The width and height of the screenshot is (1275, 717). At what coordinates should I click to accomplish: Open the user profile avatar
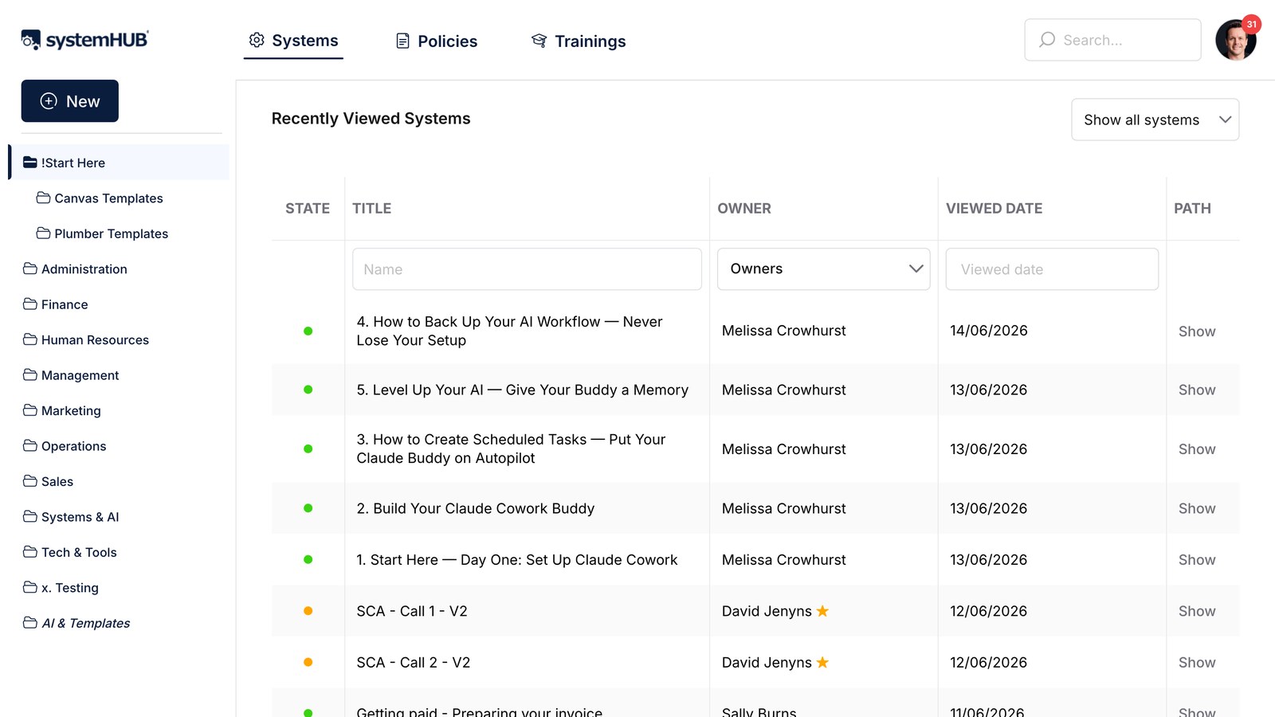pos(1235,40)
